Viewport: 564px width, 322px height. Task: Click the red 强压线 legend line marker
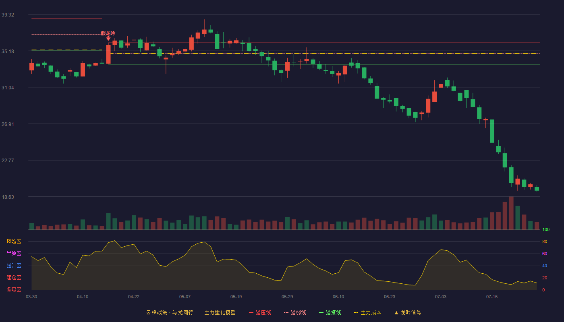(251, 312)
